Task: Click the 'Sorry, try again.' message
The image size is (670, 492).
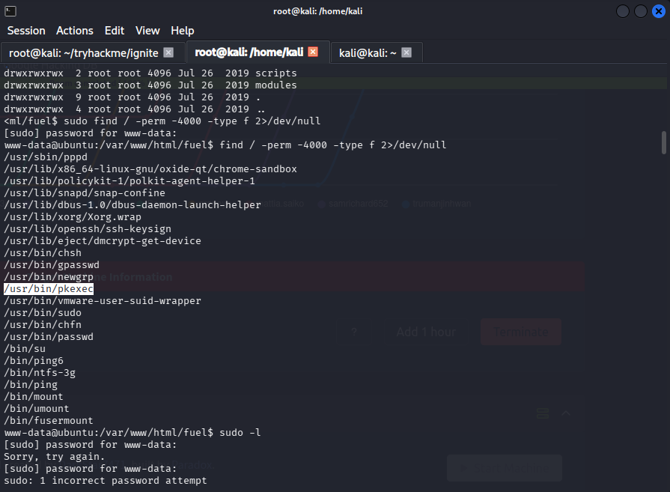Action: [x=55, y=457]
